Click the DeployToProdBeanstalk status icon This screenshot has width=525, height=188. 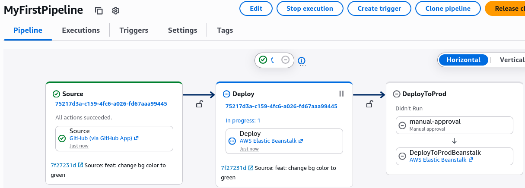[402, 156]
